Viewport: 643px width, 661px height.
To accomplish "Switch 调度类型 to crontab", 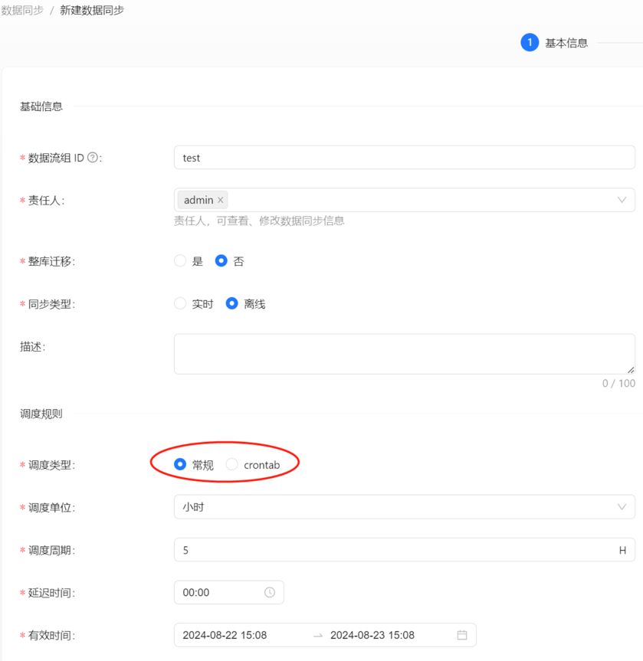I will point(232,464).
